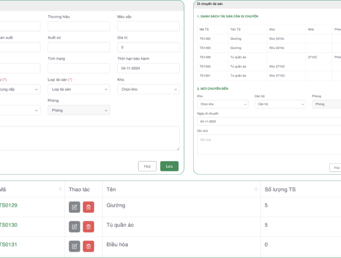The width and height of the screenshot is (341, 258).
Task: Click the red delete icon for Giường
Action: click(x=88, y=206)
